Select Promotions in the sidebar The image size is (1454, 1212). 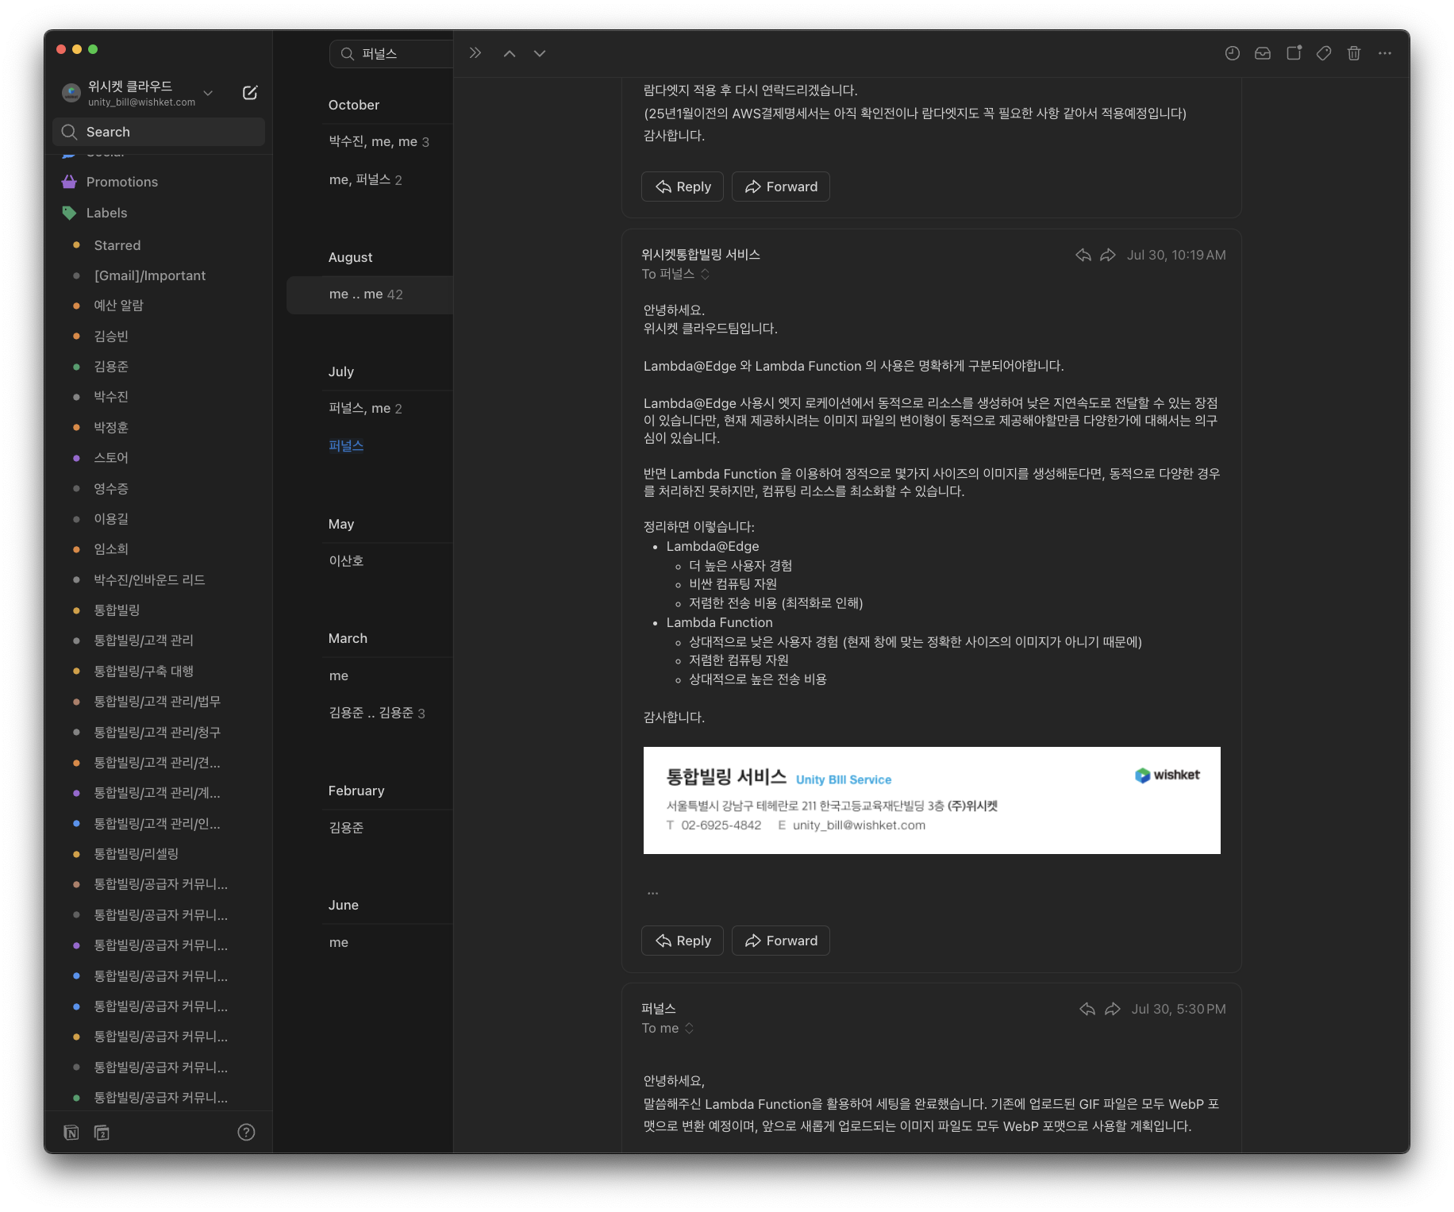121,182
